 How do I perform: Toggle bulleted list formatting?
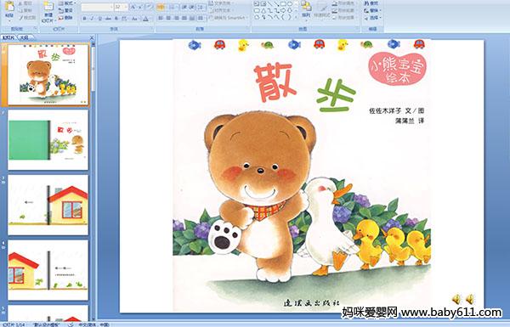(161, 7)
